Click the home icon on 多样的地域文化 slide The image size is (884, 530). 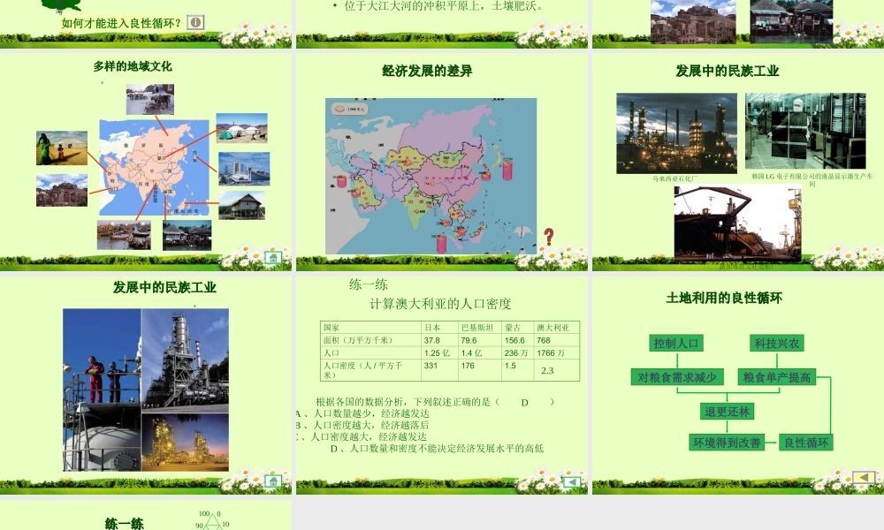273,258
